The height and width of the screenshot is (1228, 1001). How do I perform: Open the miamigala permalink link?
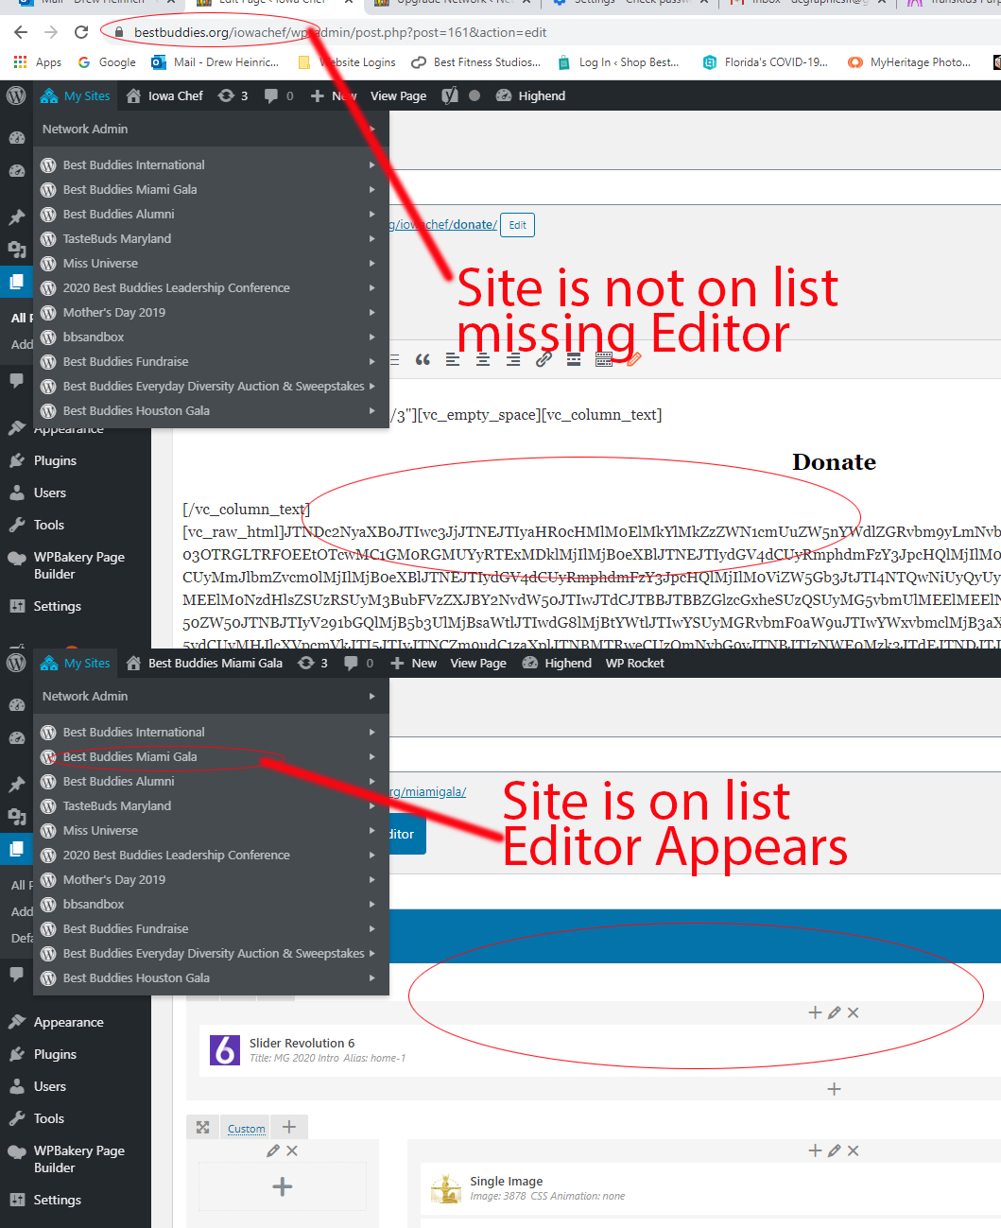[x=427, y=791]
